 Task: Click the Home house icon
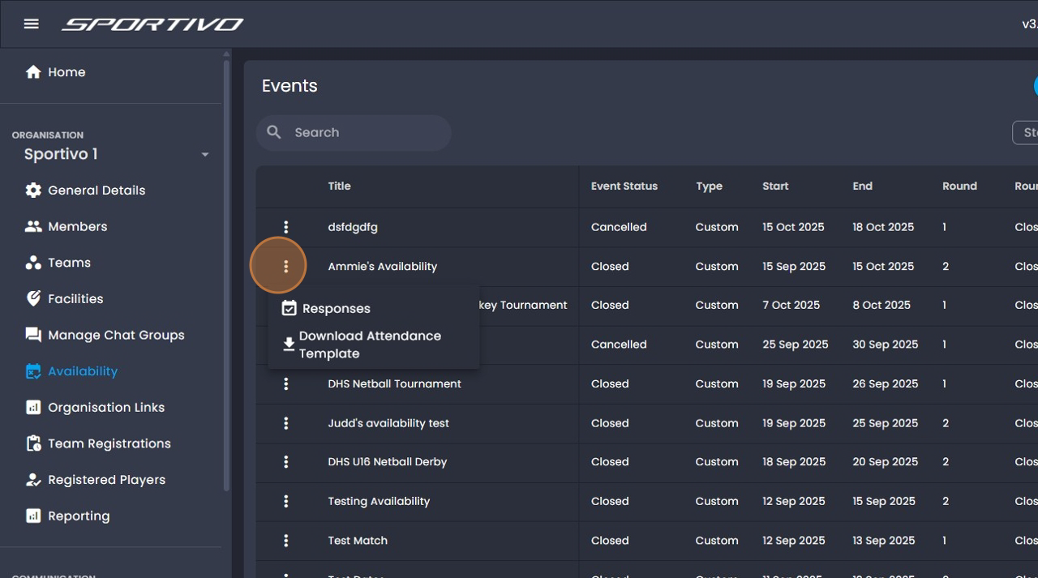coord(33,72)
